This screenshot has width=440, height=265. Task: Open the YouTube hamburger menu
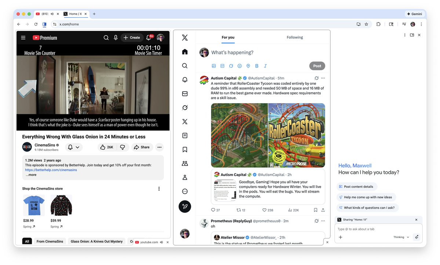(x=23, y=37)
